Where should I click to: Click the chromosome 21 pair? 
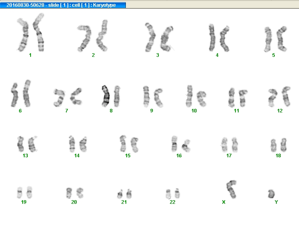(x=125, y=194)
